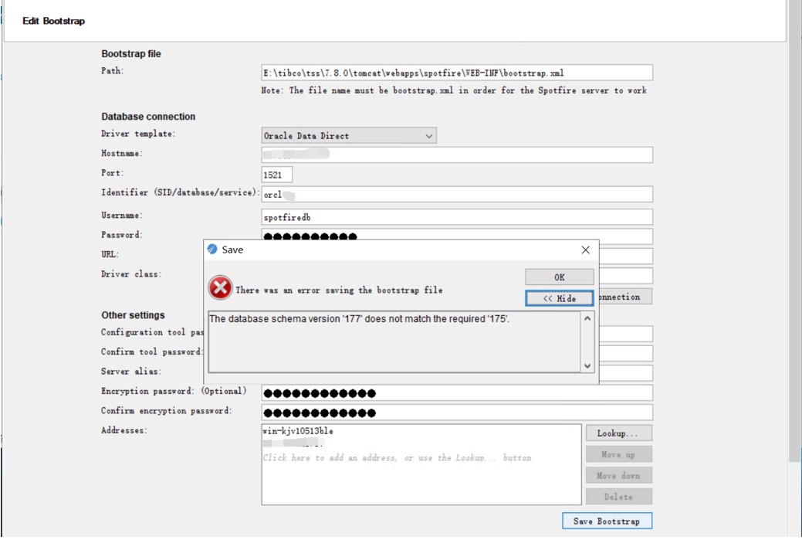Select win-kjv10513ble address entry
This screenshot has width=802, height=540.
[298, 431]
